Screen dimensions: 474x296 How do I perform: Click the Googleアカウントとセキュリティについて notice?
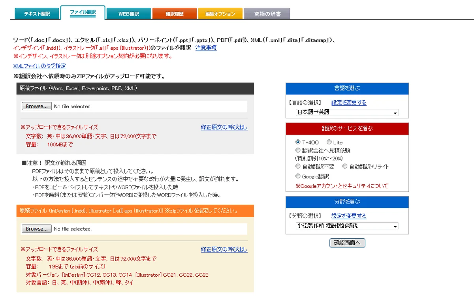tap(342, 186)
